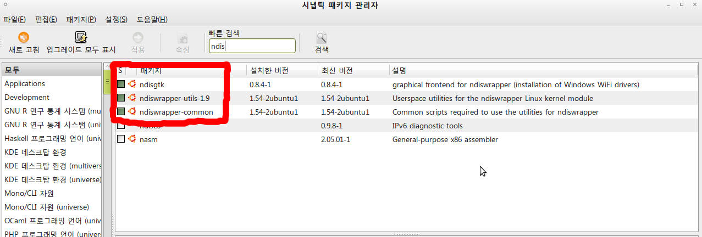Select GNU R 연구 통계 시스템 (mu category

tap(52, 111)
